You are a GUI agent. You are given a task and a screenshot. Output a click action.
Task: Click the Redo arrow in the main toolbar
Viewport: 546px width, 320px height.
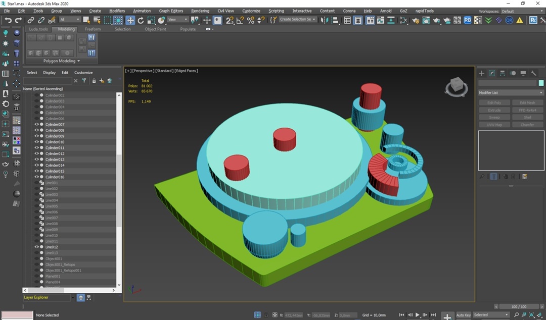tap(18, 20)
